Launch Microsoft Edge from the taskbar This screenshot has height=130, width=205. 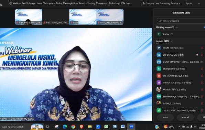click(65, 127)
